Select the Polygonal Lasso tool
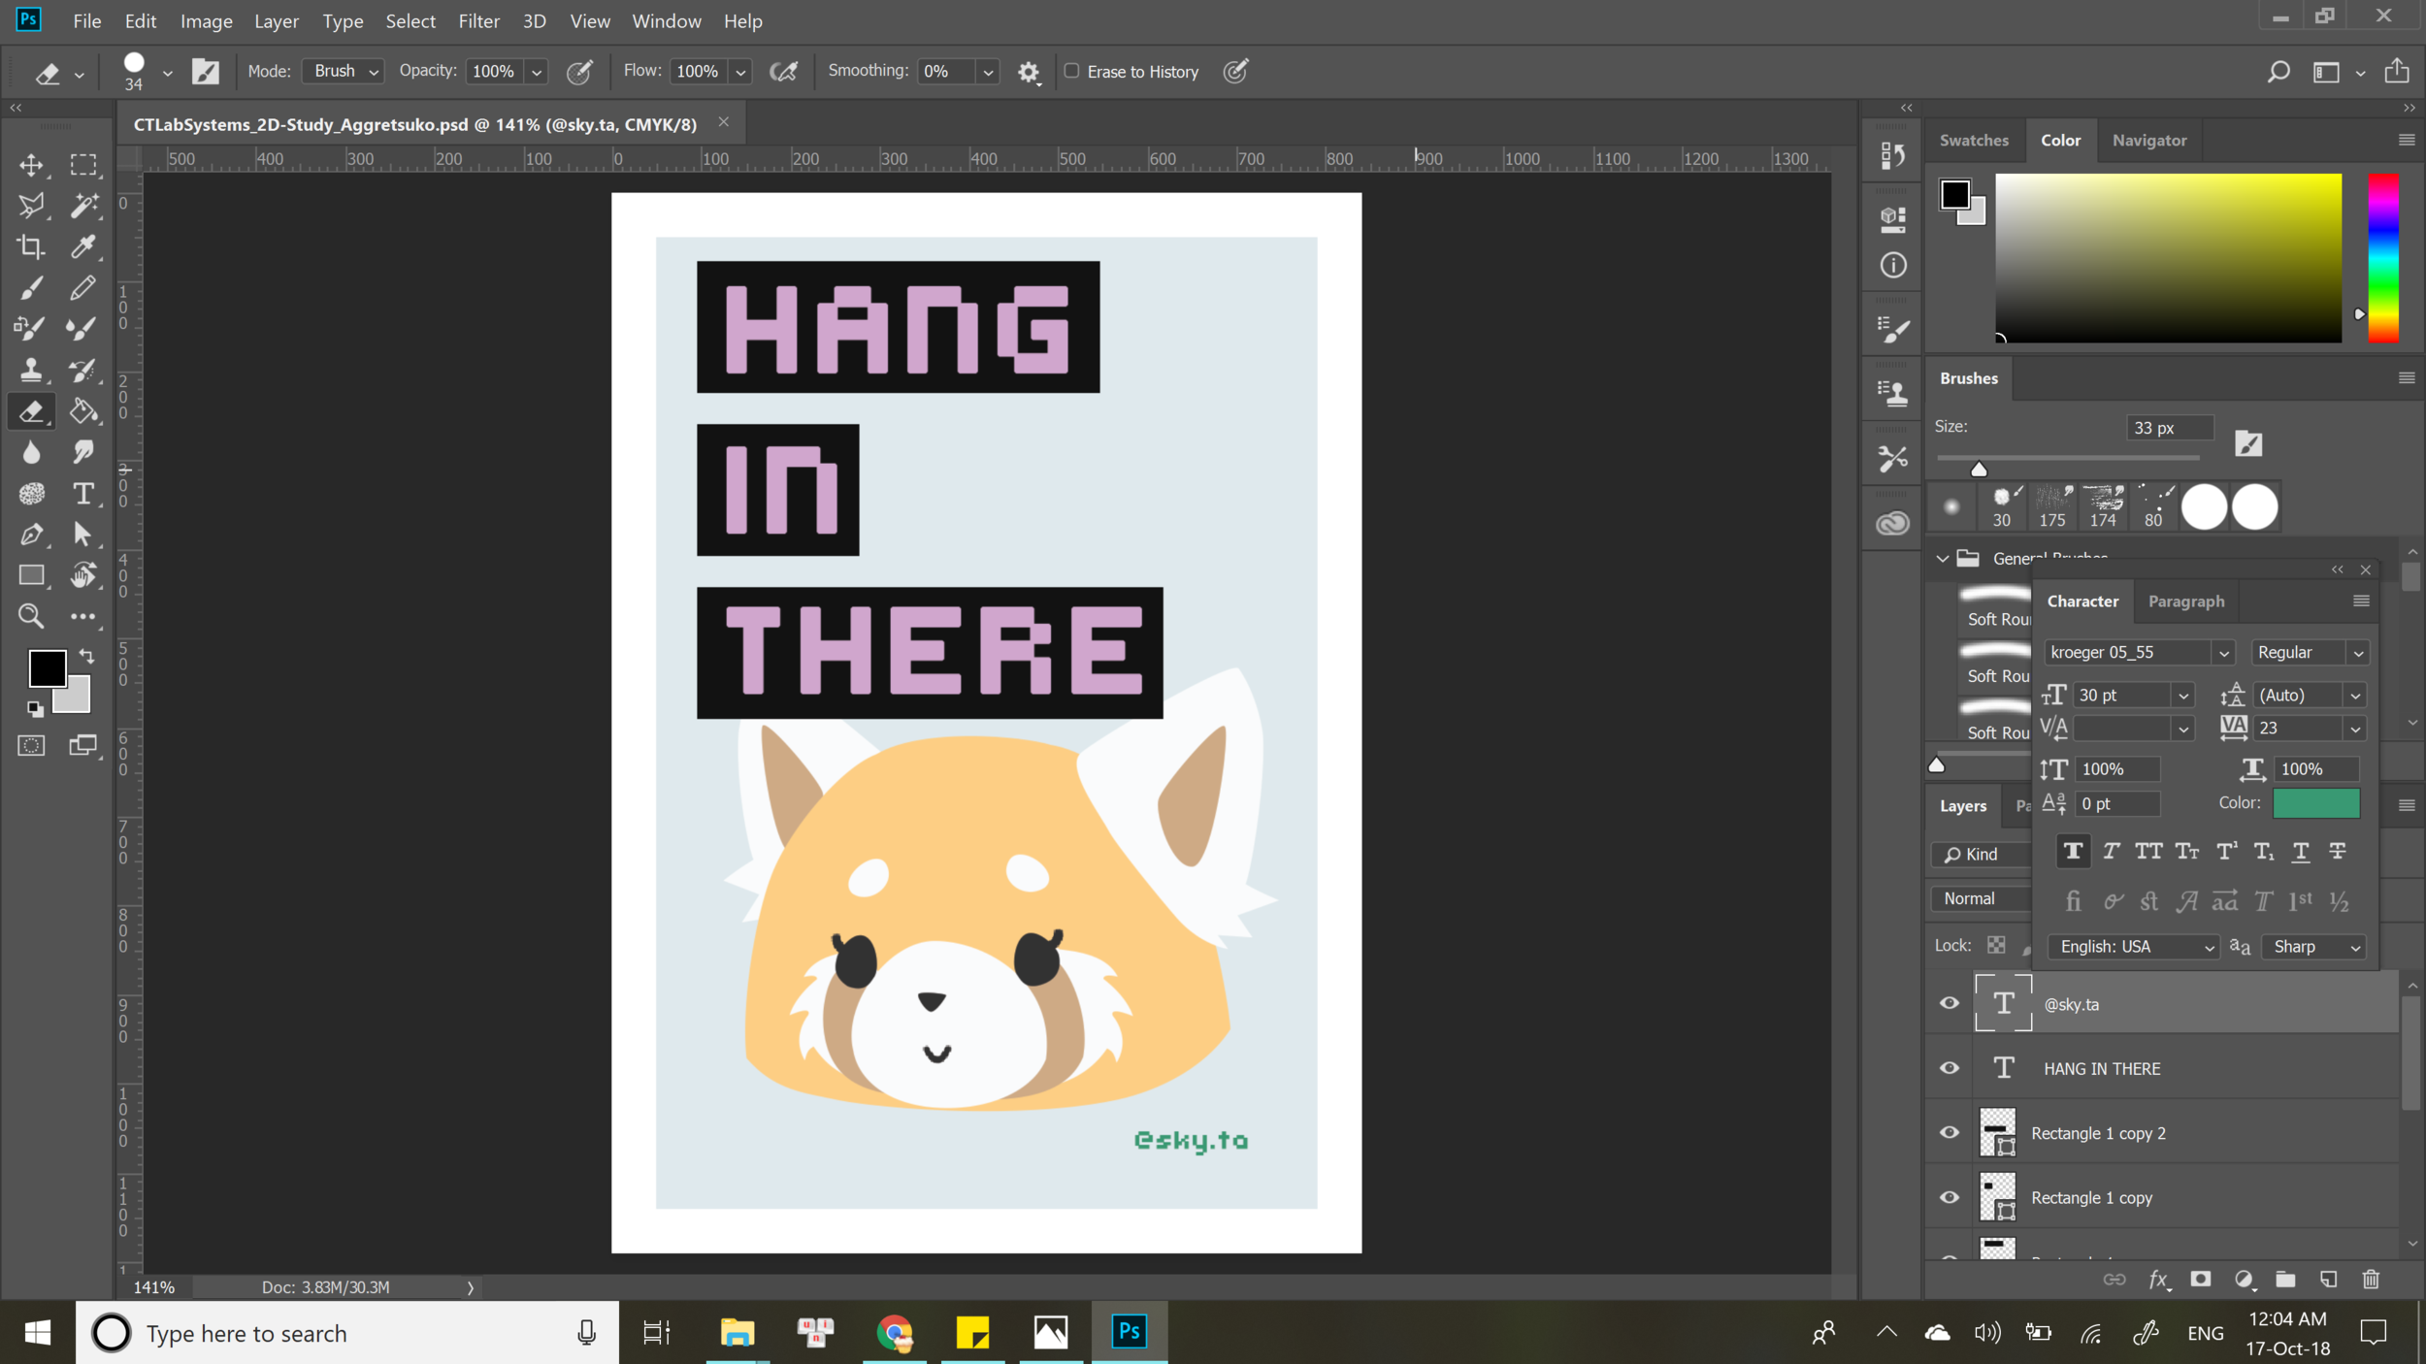Image resolution: width=2426 pixels, height=1364 pixels. 31,206
